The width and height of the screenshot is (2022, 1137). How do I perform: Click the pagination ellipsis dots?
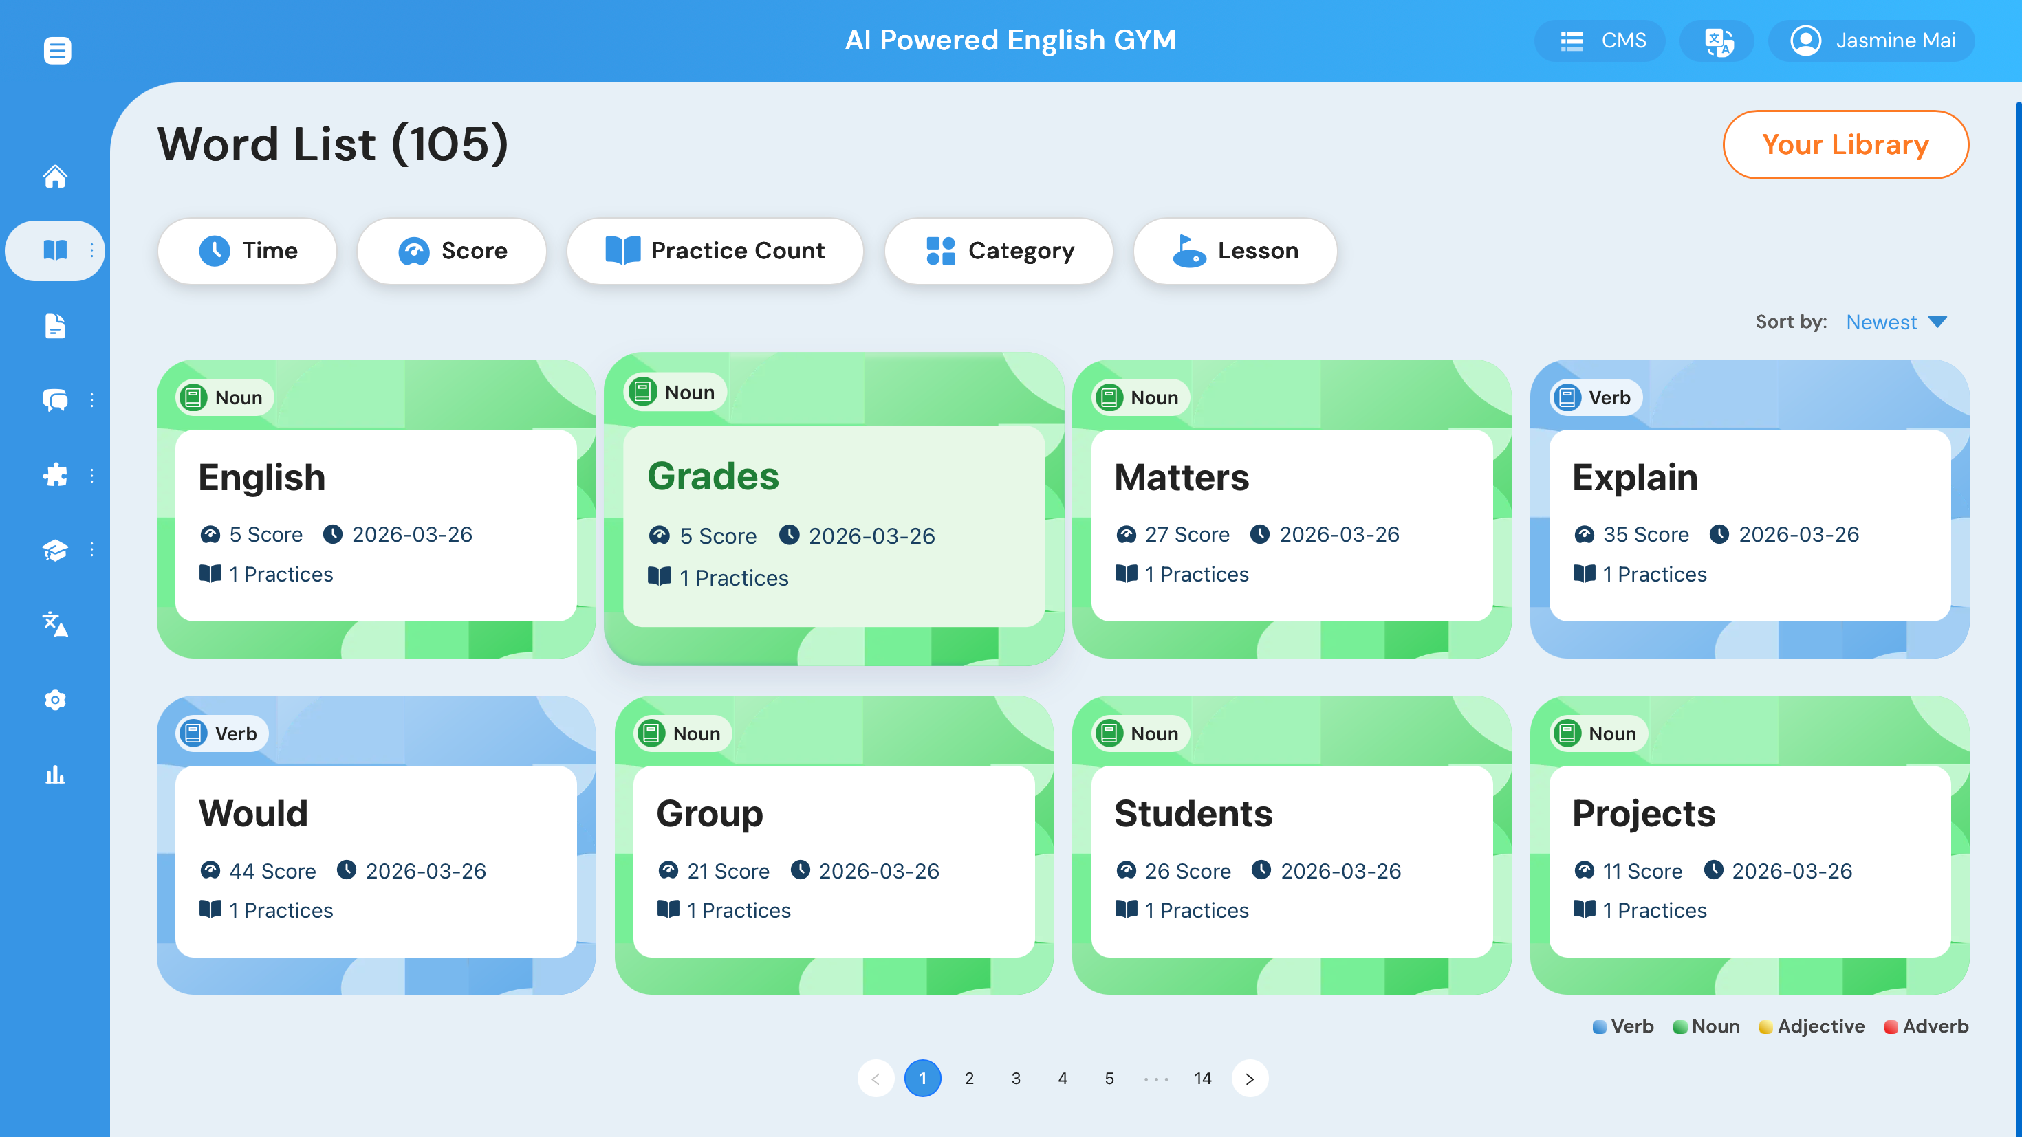[1155, 1079]
